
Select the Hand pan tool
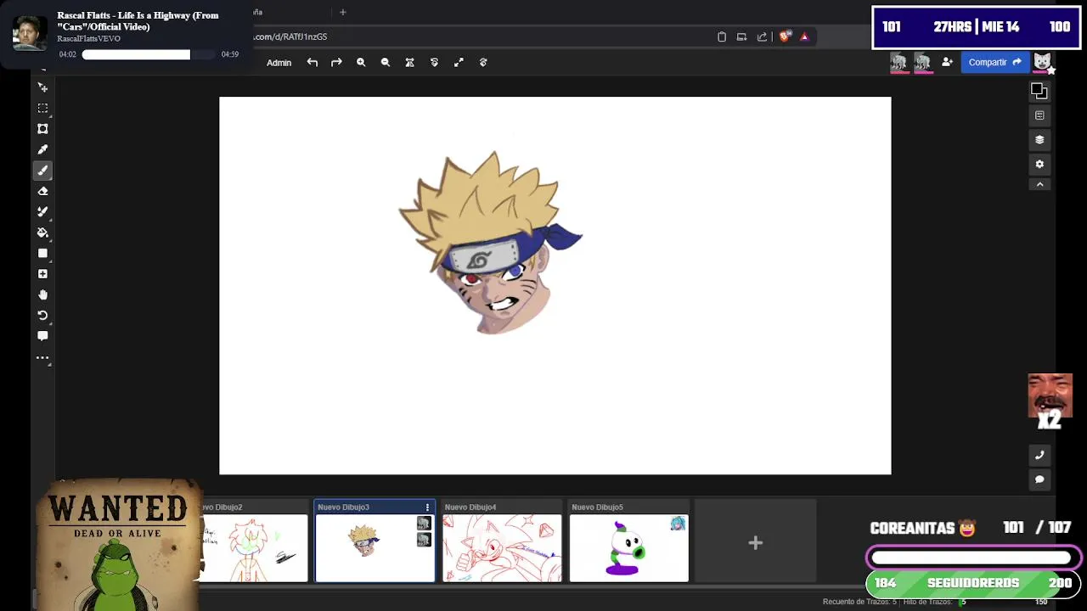(x=42, y=294)
